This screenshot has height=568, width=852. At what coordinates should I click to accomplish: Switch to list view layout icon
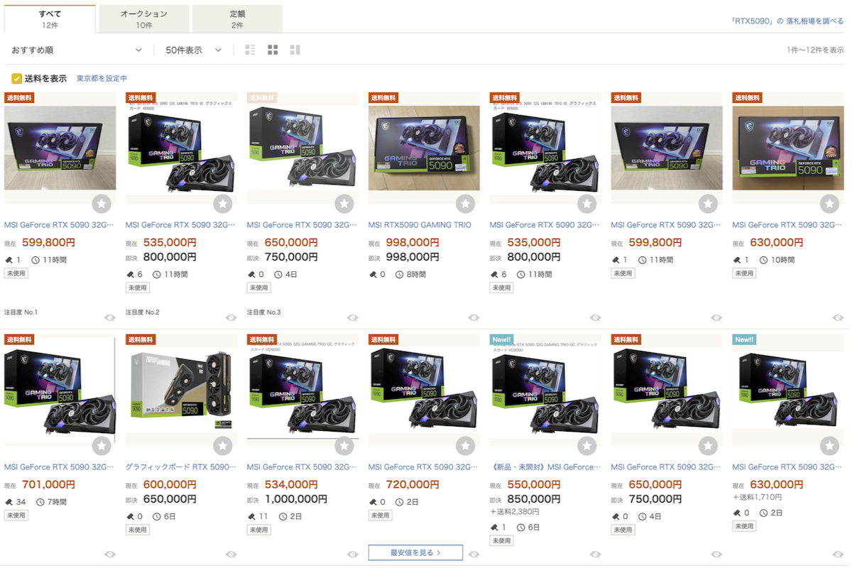[x=250, y=50]
